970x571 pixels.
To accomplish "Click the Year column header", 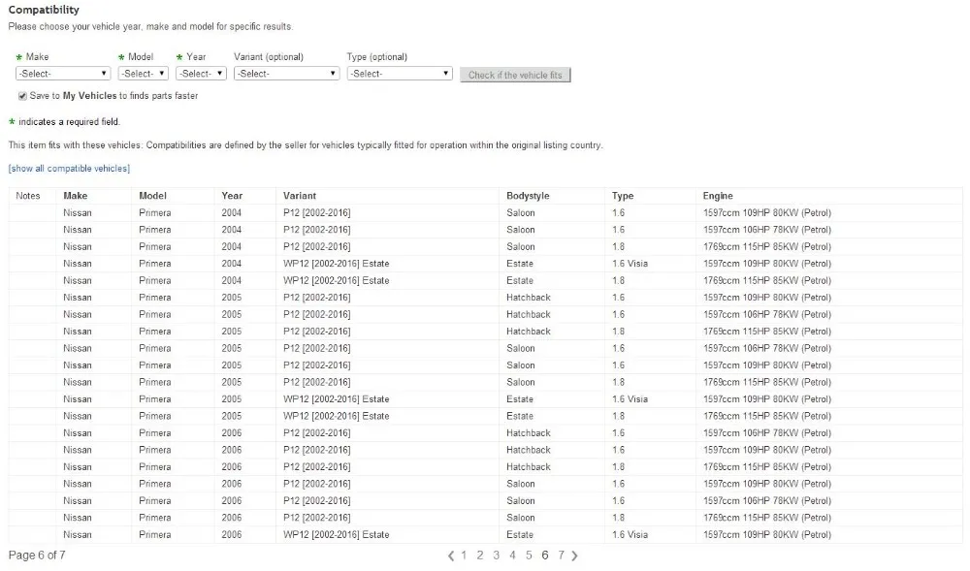I will tap(232, 196).
